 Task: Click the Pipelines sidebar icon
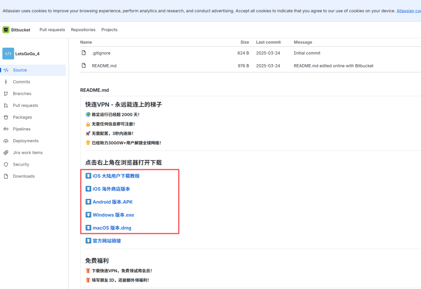click(6, 129)
